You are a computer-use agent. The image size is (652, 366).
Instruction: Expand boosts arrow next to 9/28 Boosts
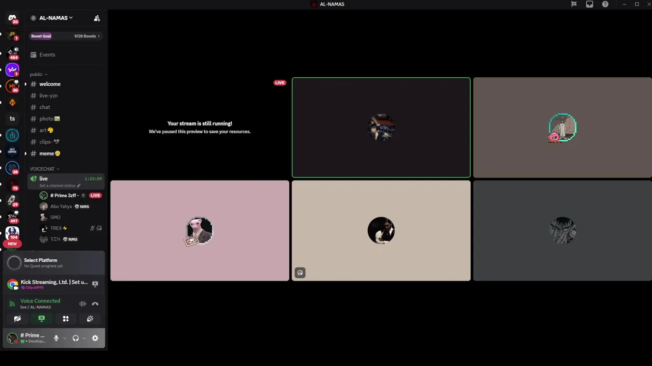[99, 36]
